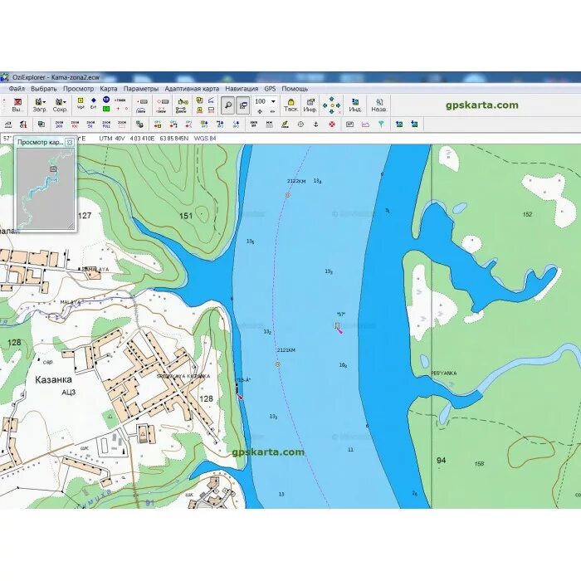This screenshot has height=581, width=581.
Task: Set map zoom to 50 percent icon
Action: (x=90, y=124)
